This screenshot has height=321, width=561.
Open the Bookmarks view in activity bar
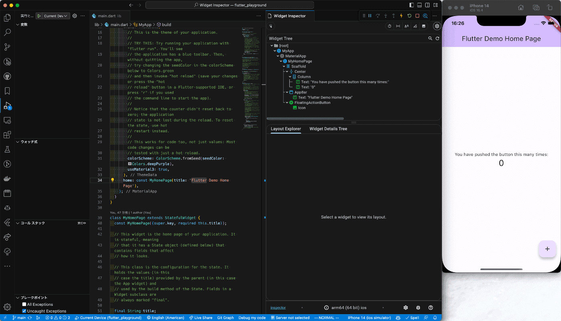click(7, 91)
